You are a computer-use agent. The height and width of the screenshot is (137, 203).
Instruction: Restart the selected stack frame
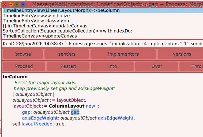(68, 66)
